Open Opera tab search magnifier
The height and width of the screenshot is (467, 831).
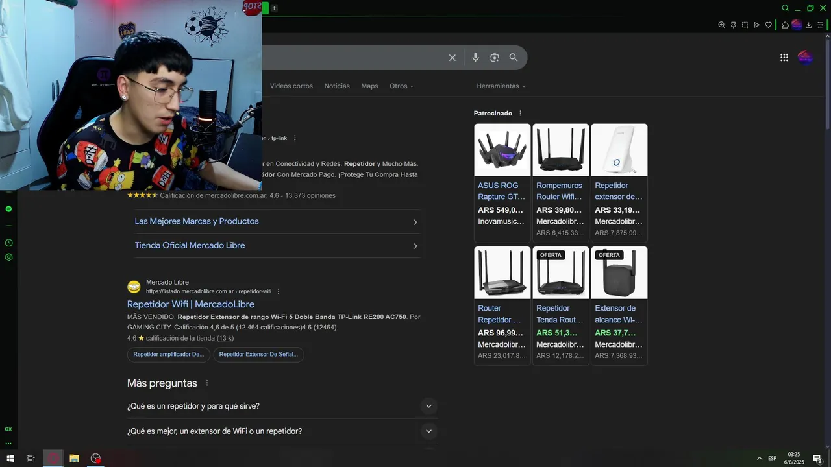tap(785, 8)
